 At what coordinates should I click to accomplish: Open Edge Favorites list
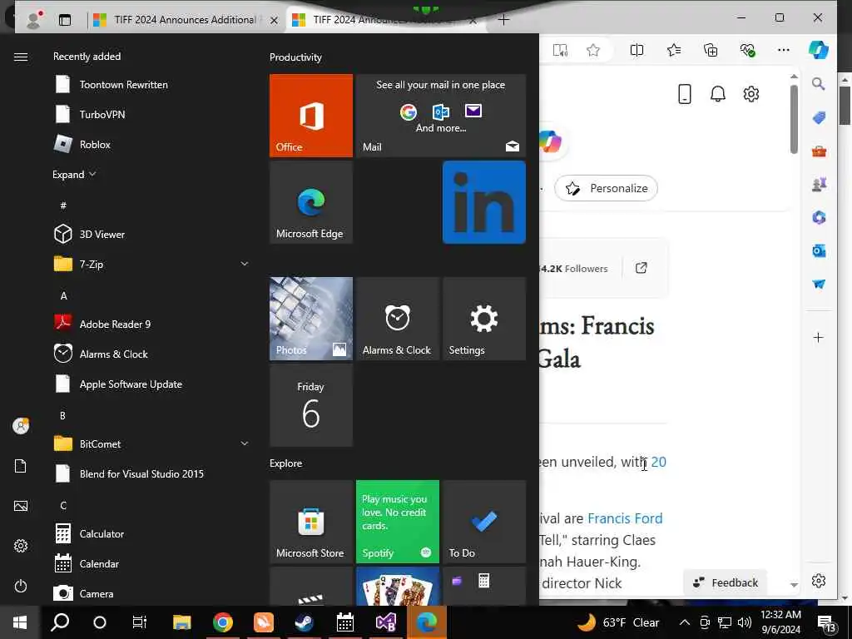click(x=674, y=50)
